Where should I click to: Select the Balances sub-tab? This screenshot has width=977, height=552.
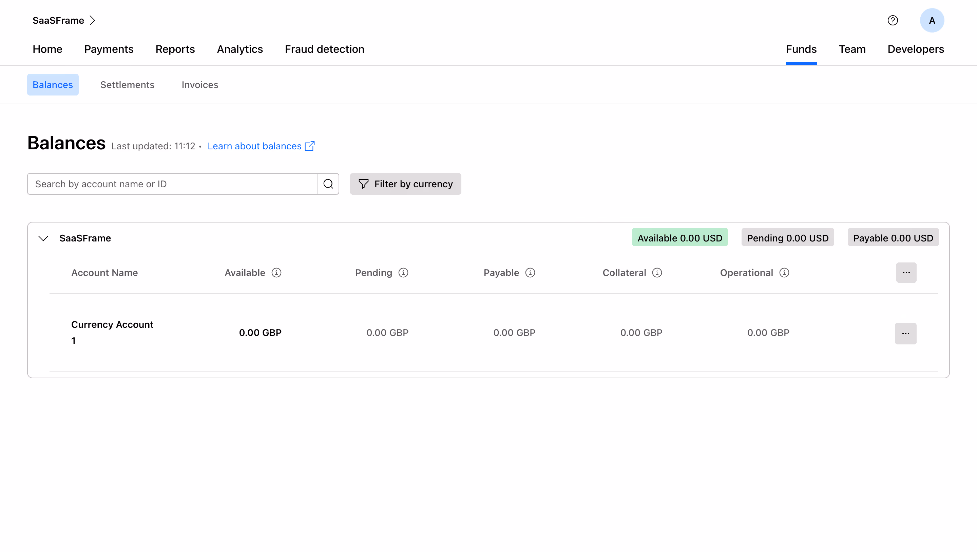53,85
